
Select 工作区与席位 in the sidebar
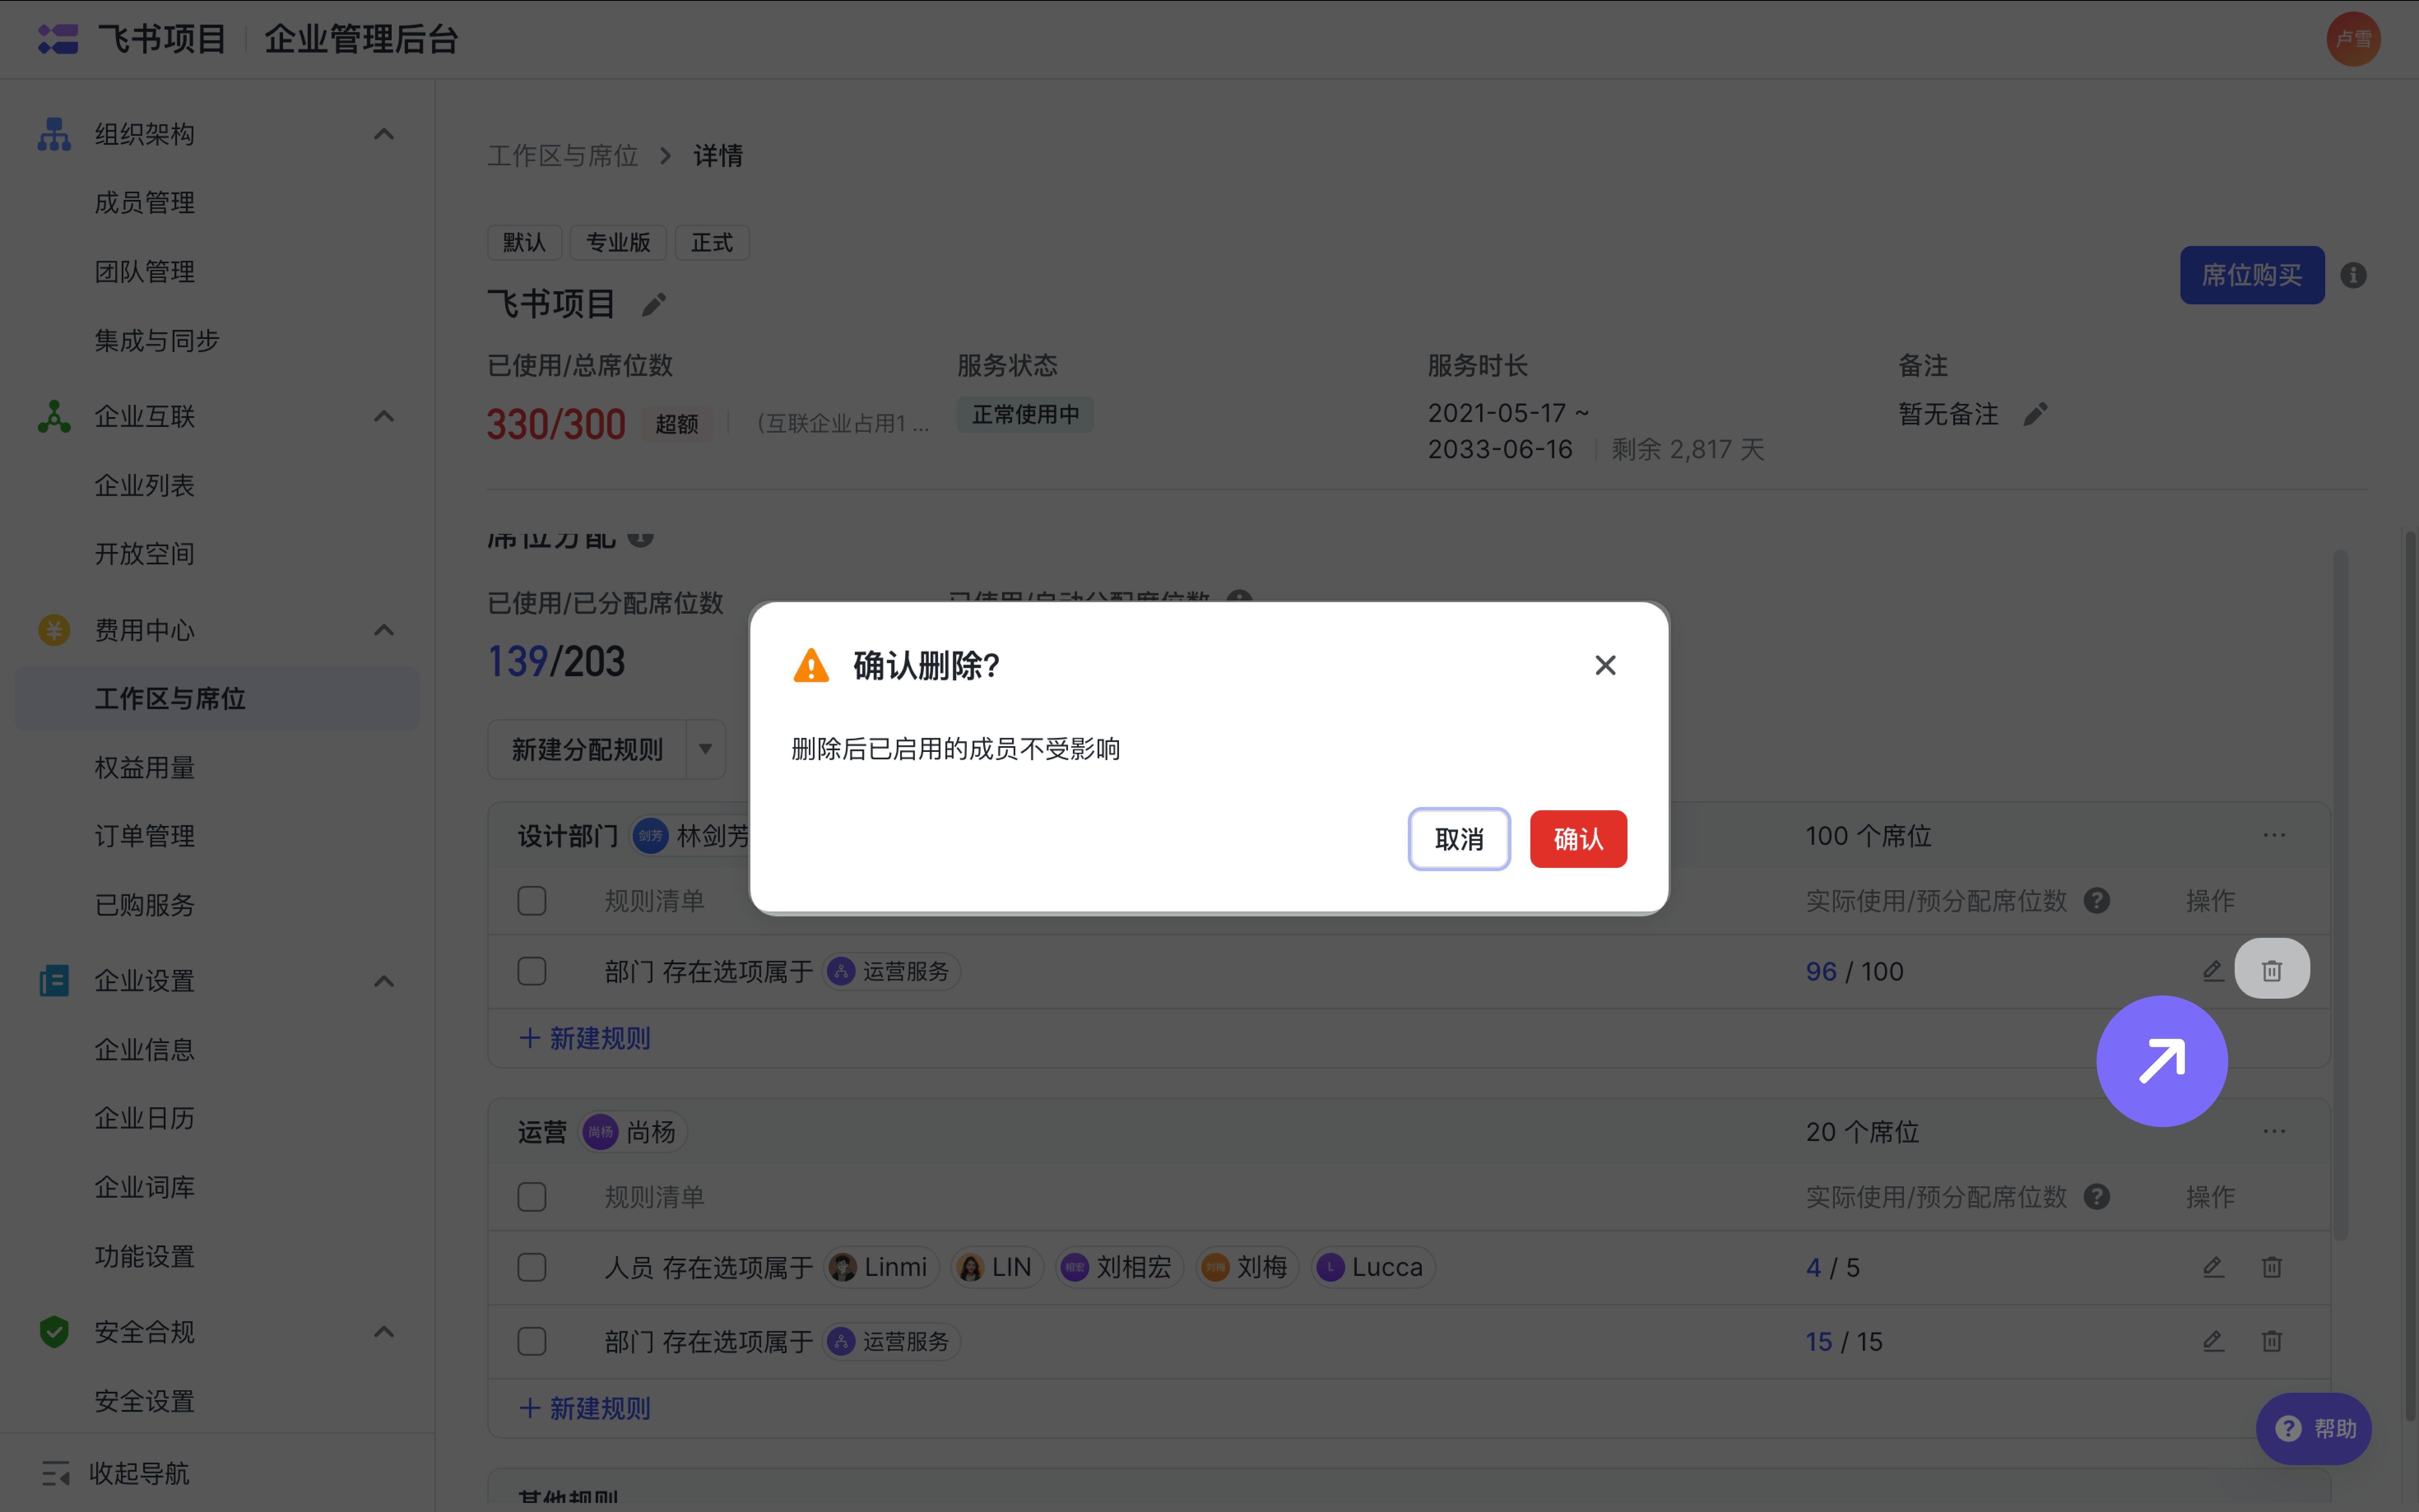click(217, 698)
